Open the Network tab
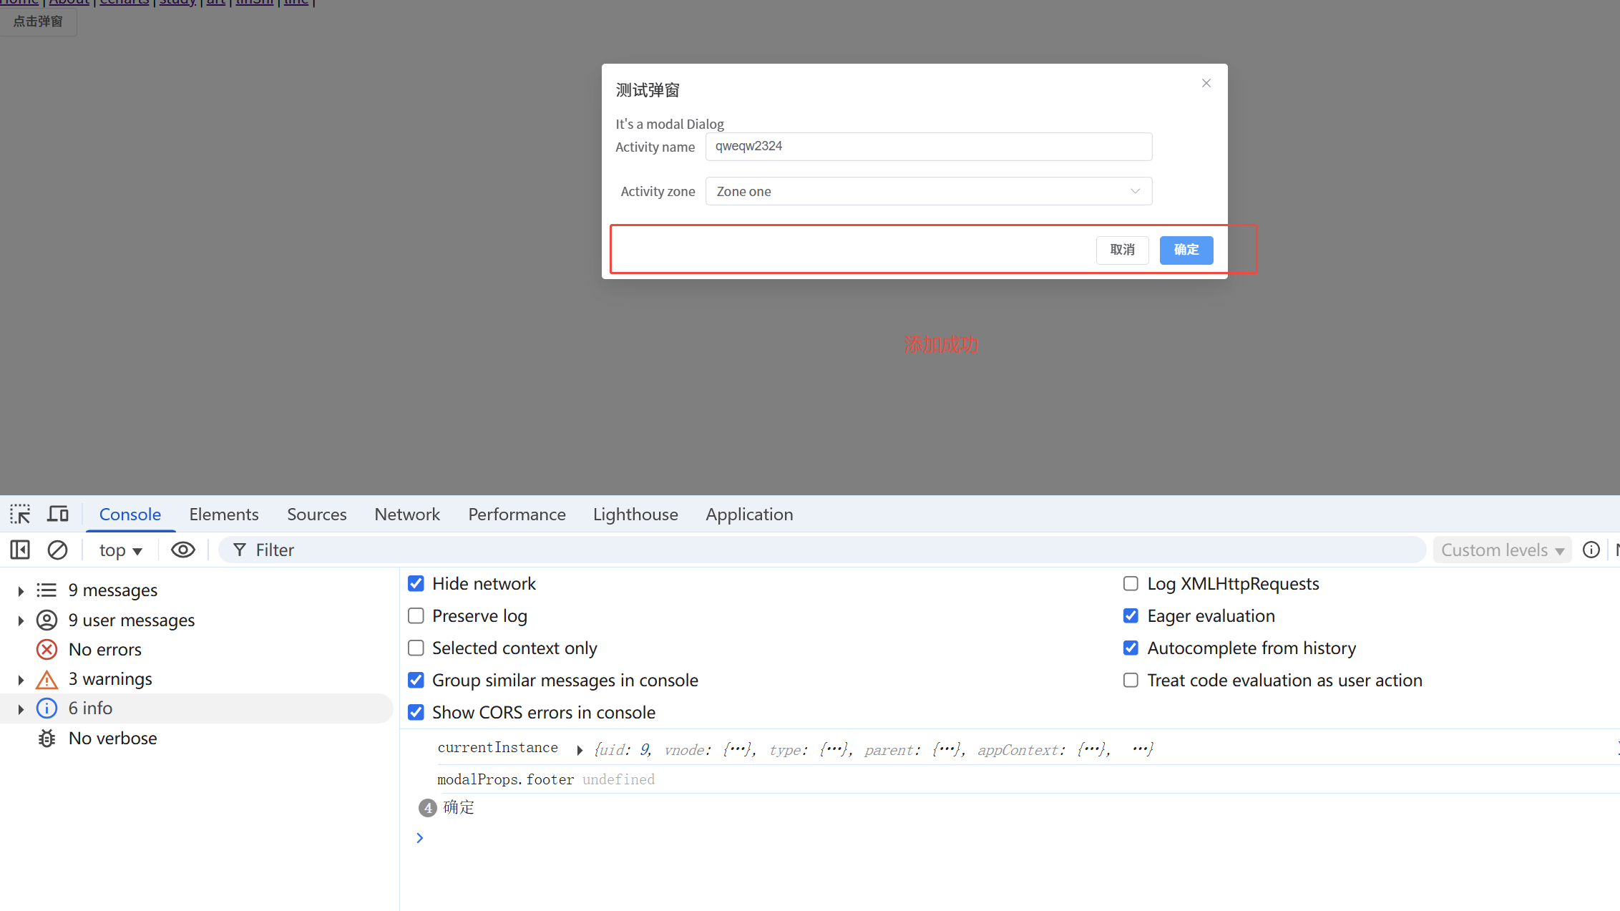The image size is (1620, 911). tap(407, 514)
